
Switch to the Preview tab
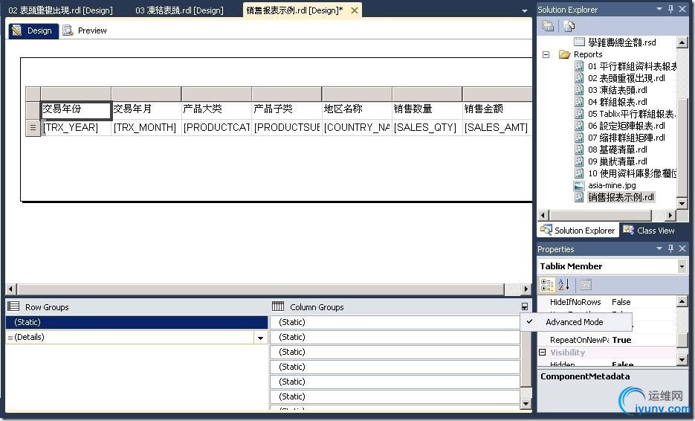point(85,30)
